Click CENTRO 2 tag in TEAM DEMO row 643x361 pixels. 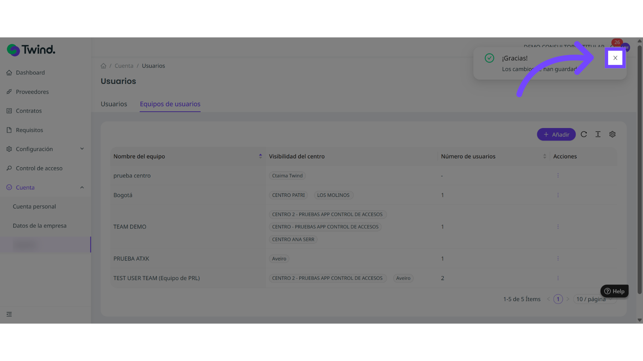click(x=328, y=215)
